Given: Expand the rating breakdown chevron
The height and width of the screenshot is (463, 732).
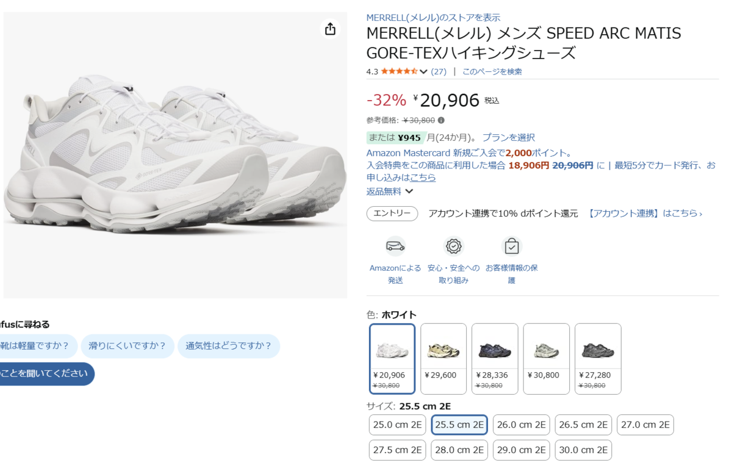Looking at the screenshot, I should pos(423,71).
